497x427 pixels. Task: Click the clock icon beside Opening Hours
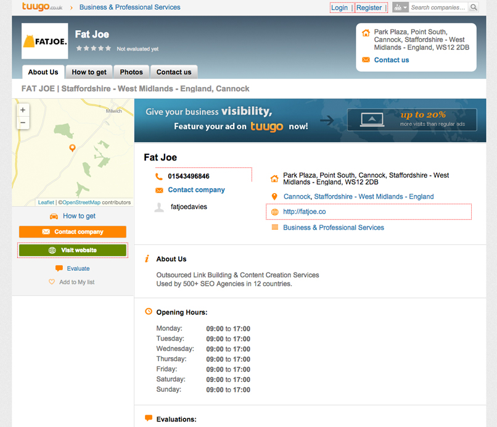pyautogui.click(x=149, y=312)
